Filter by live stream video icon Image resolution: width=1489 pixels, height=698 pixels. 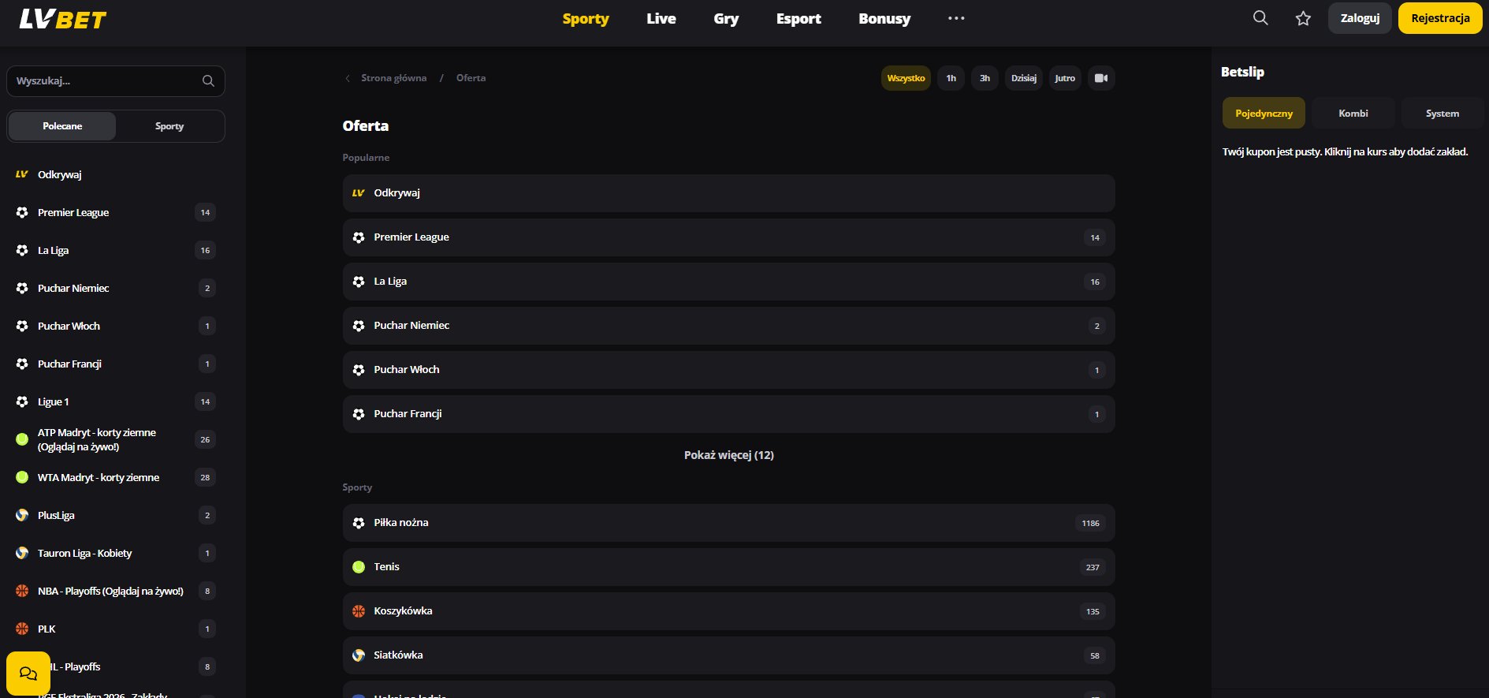1101,78
